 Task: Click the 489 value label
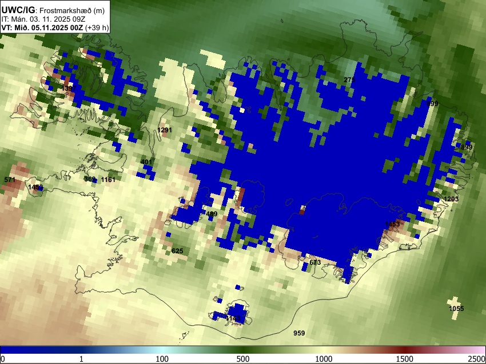coord(212,214)
